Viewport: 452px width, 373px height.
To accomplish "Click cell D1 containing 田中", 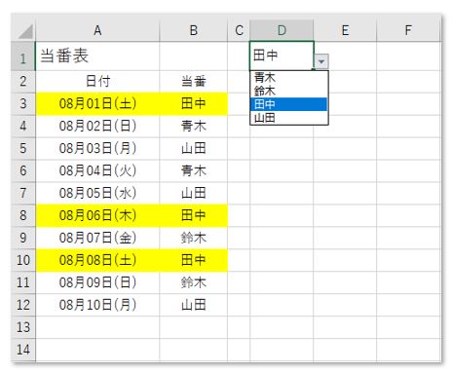I will pyautogui.click(x=282, y=56).
